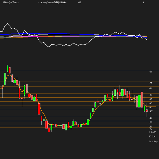Click the price label '24'
159x159 pixels.
click(151, 129)
